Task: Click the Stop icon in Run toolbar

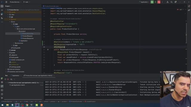Action: pyautogui.click(x=8, y=79)
